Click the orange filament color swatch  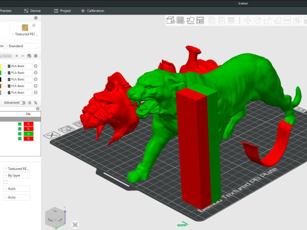[1, 86]
